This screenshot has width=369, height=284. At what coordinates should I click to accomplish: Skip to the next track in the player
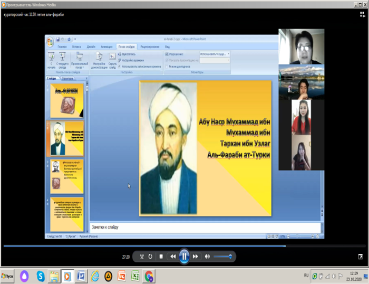tap(196, 257)
